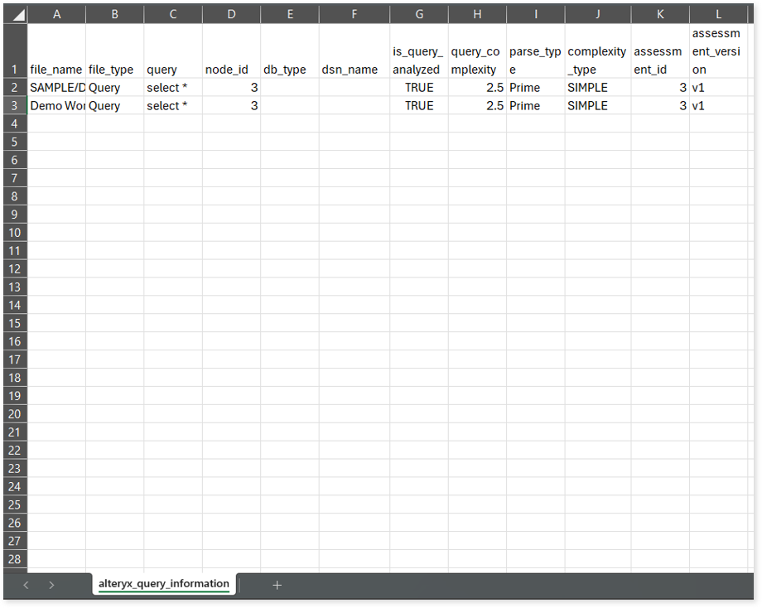Select column L header
The image size is (762, 608).
[x=718, y=15]
